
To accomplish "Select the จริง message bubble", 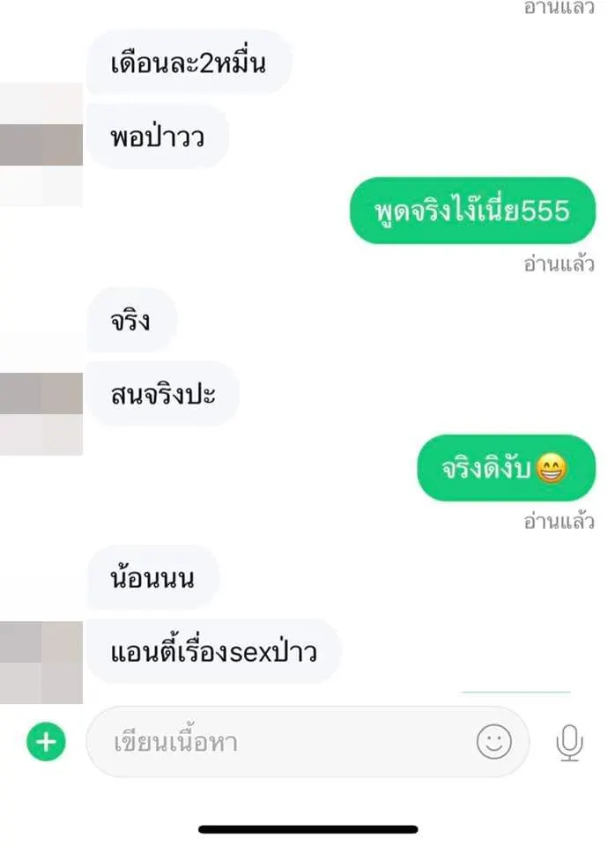I will [x=131, y=321].
